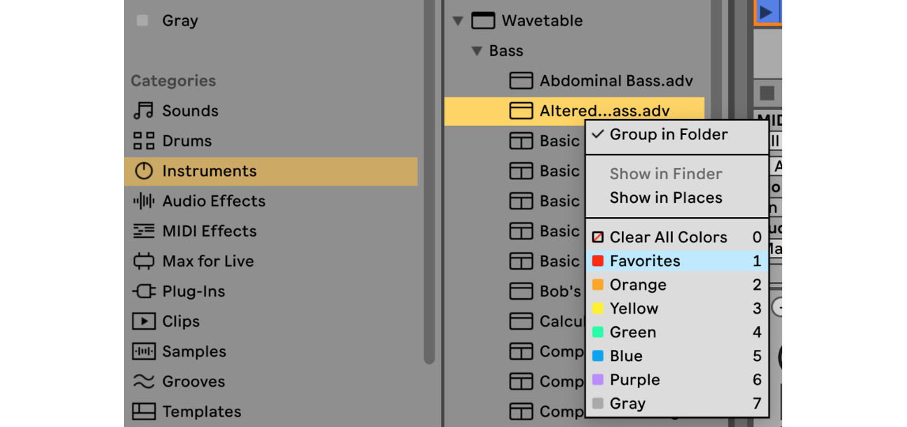
Task: Assign the Green color tag
Action: click(x=677, y=332)
